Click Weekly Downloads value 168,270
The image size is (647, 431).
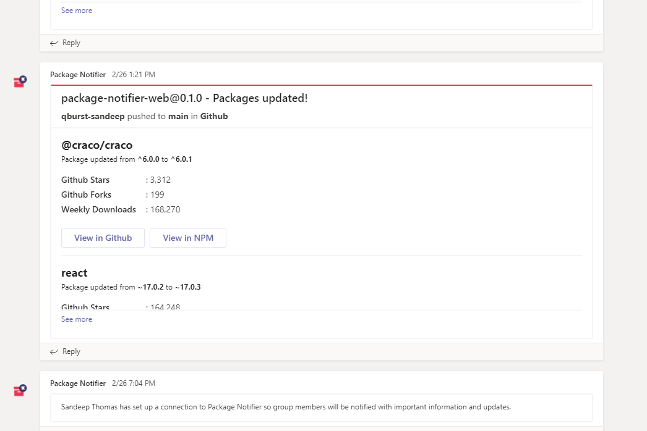tap(165, 209)
